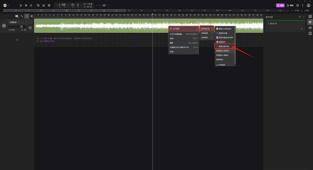
Task: Click the track 1 pan knob
Action: pyautogui.click(x=30, y=28)
